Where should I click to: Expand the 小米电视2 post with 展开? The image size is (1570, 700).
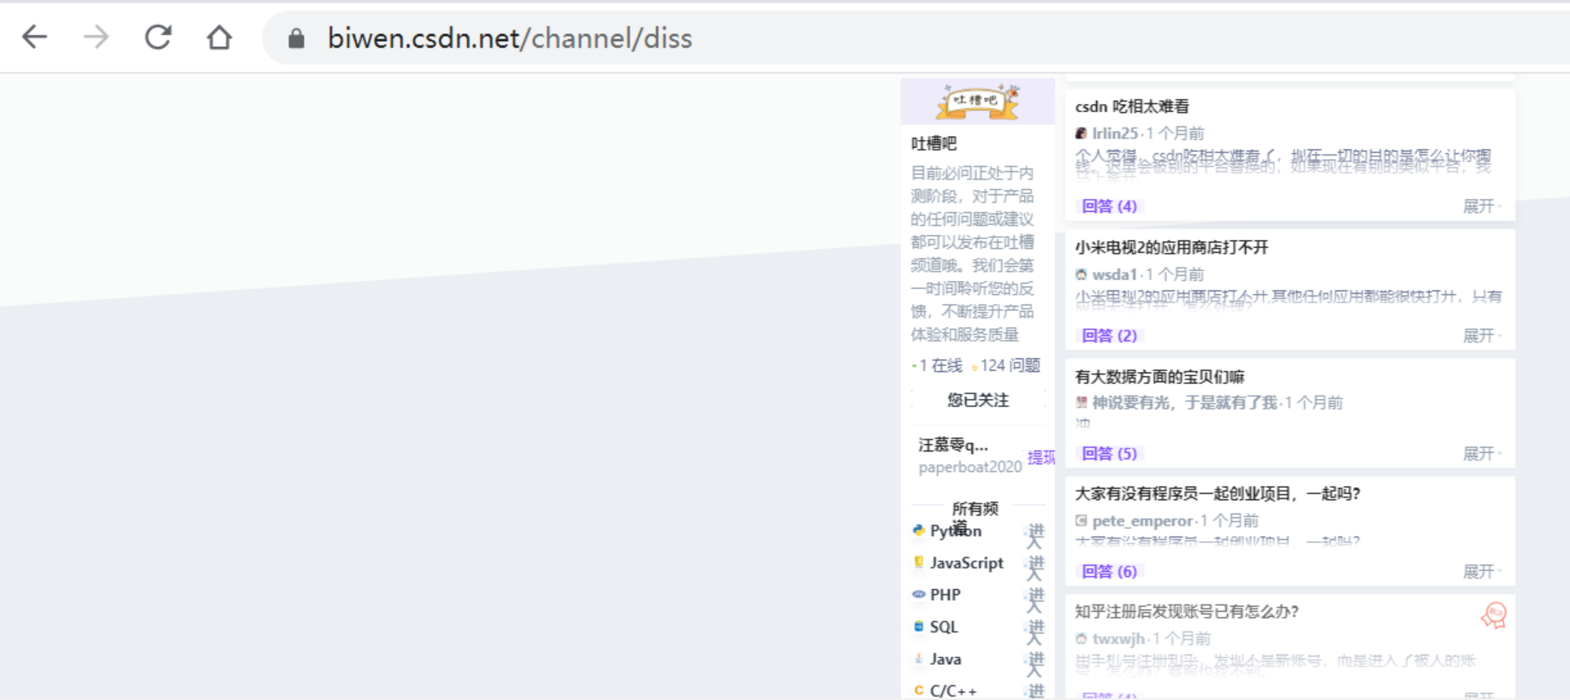click(1480, 335)
